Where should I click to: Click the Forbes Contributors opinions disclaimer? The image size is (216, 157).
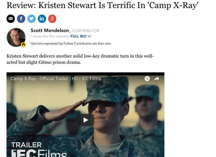[71, 44]
